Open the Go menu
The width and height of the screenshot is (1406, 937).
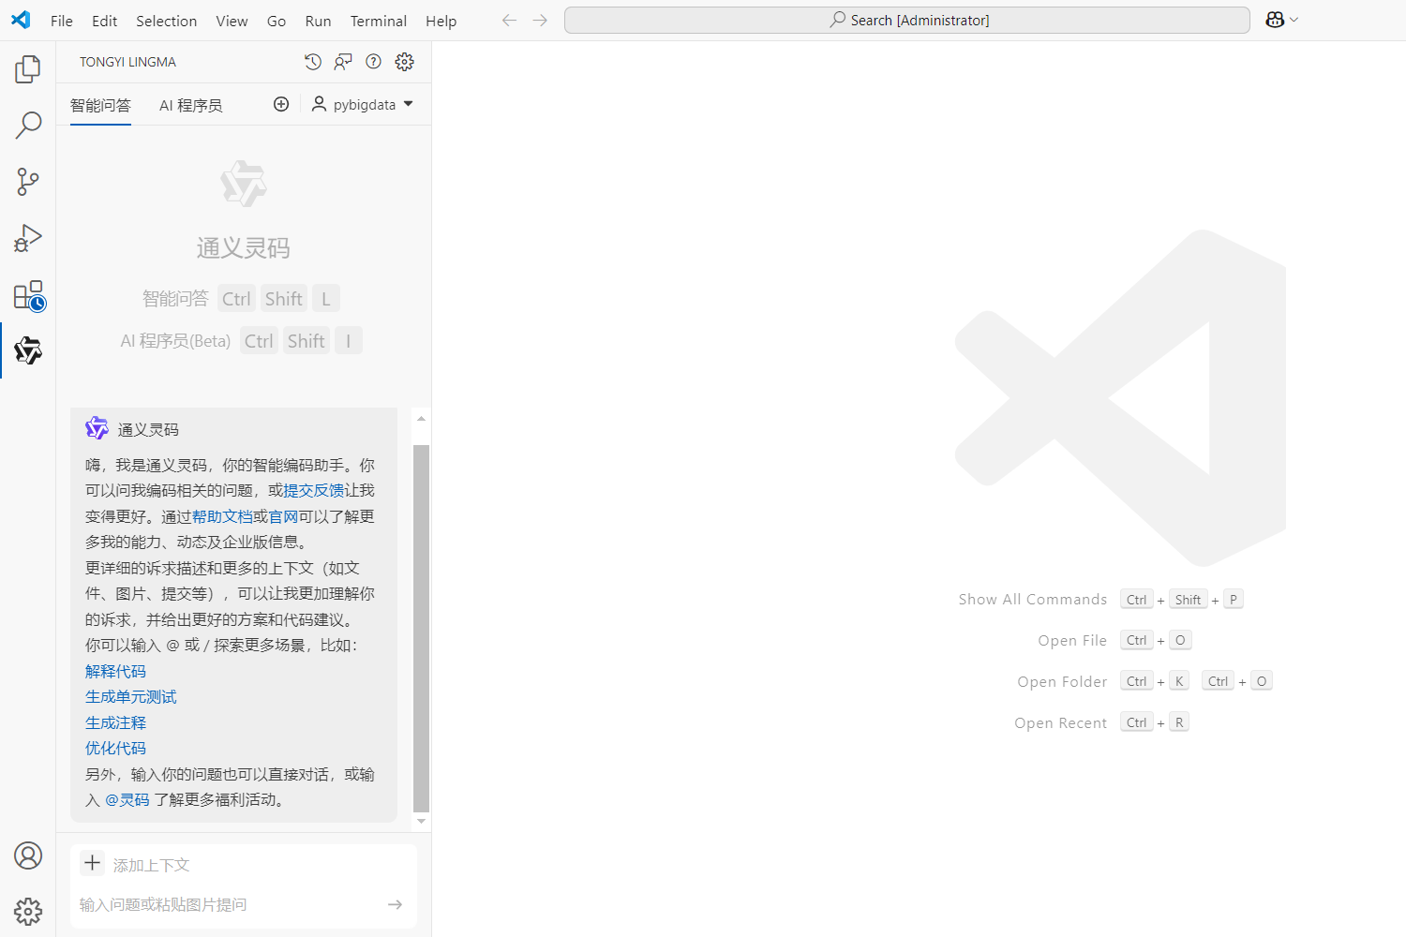(x=277, y=21)
